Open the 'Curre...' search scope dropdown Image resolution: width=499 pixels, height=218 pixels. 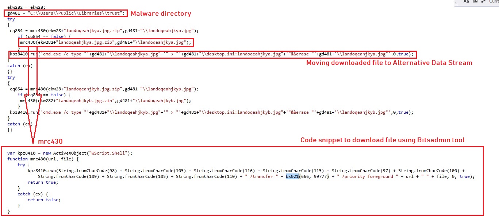pos(493,2)
